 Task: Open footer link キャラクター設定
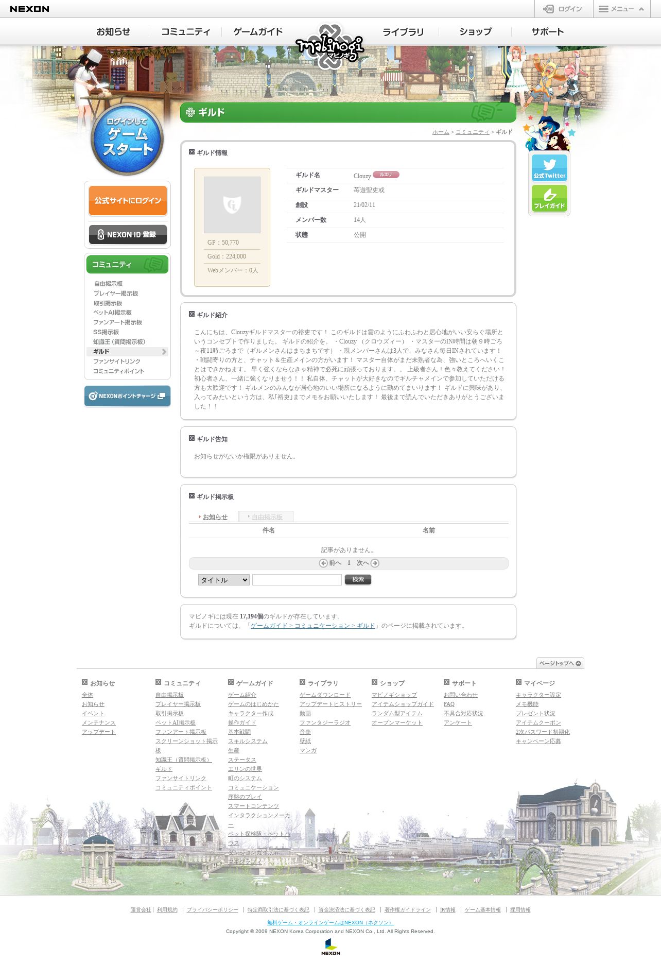point(538,695)
